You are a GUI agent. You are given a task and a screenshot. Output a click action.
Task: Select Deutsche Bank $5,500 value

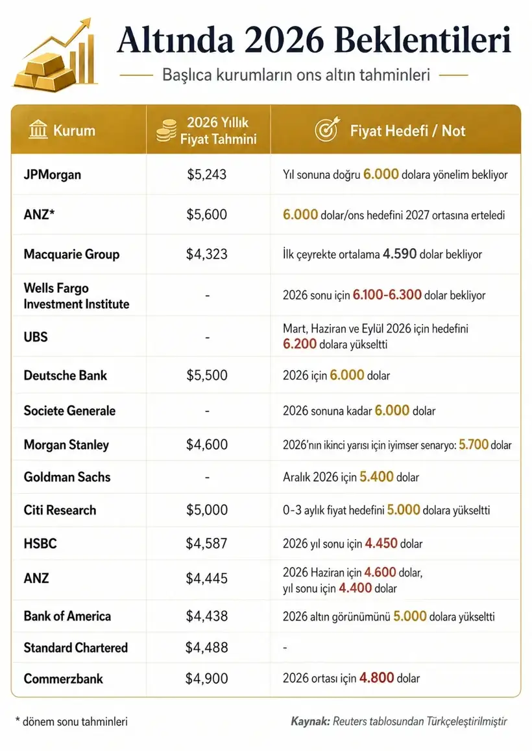tap(207, 375)
